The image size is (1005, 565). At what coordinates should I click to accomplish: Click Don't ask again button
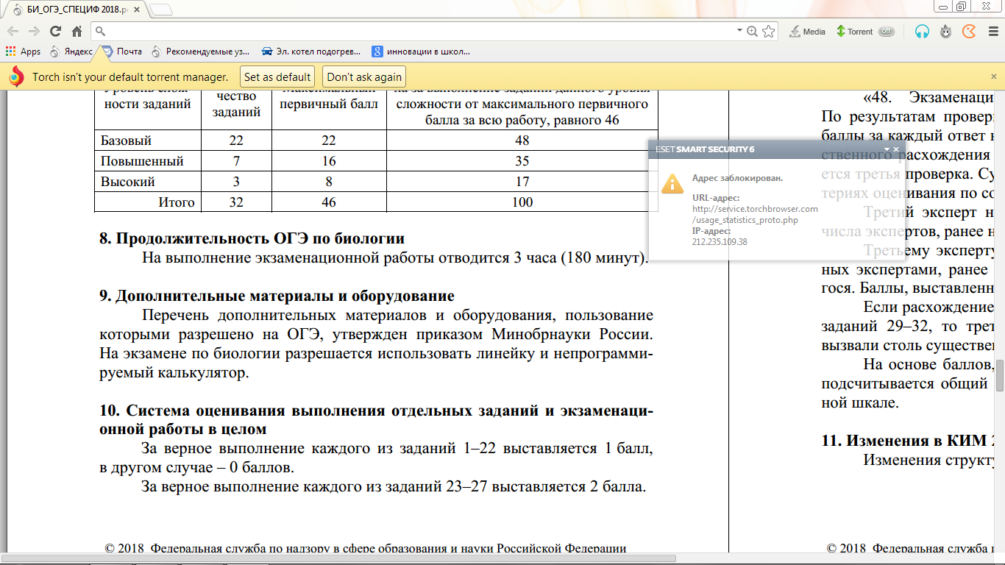click(x=364, y=77)
